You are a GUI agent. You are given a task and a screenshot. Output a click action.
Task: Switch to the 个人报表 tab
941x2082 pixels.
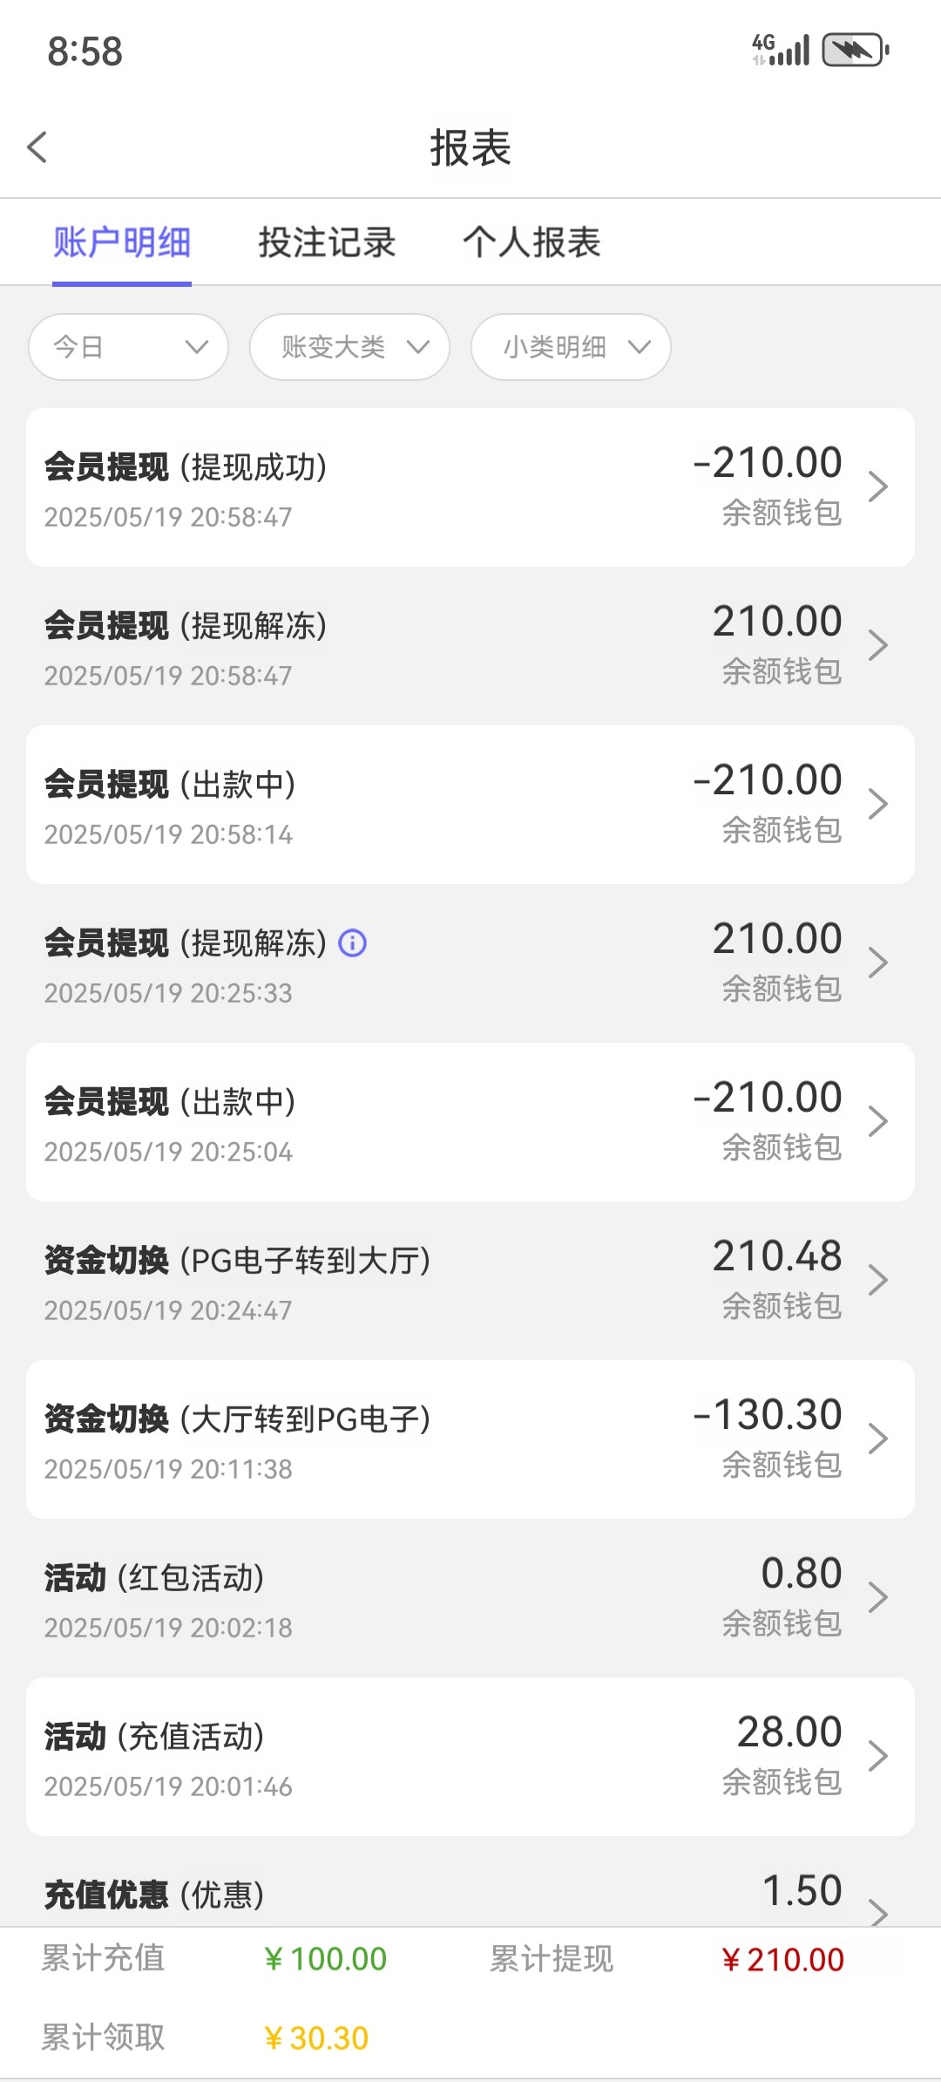pos(531,242)
